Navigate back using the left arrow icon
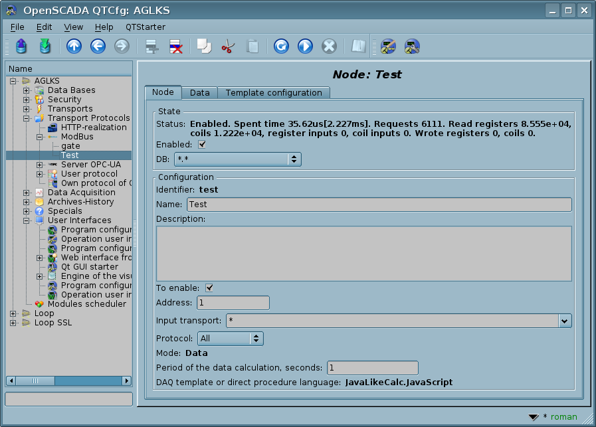Screen dimensions: 596x427 point(98,46)
